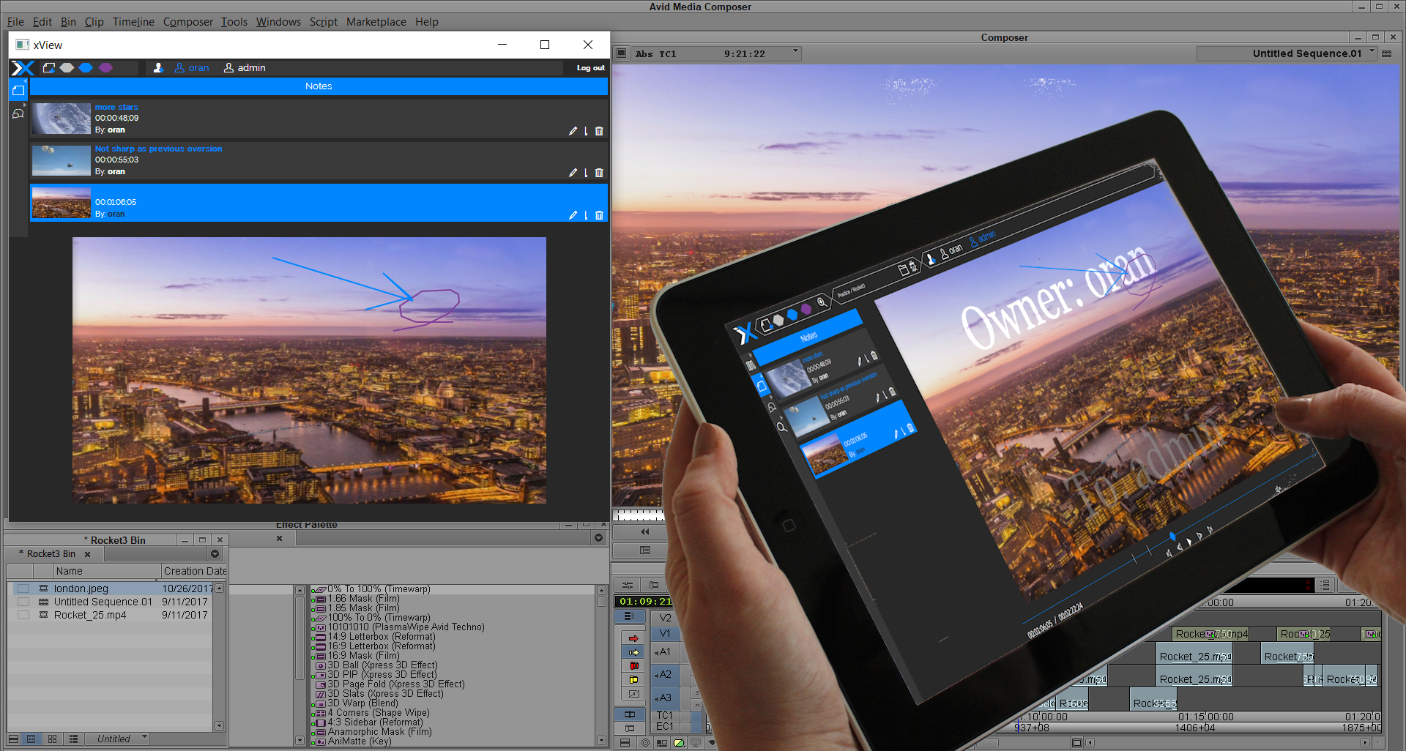This screenshot has width=1406, height=751.
Task: Toggle the A3 track selector
Action: [663, 698]
